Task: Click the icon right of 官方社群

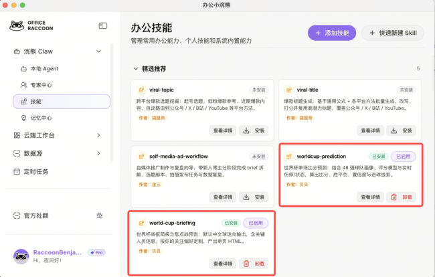Action: tap(100, 215)
